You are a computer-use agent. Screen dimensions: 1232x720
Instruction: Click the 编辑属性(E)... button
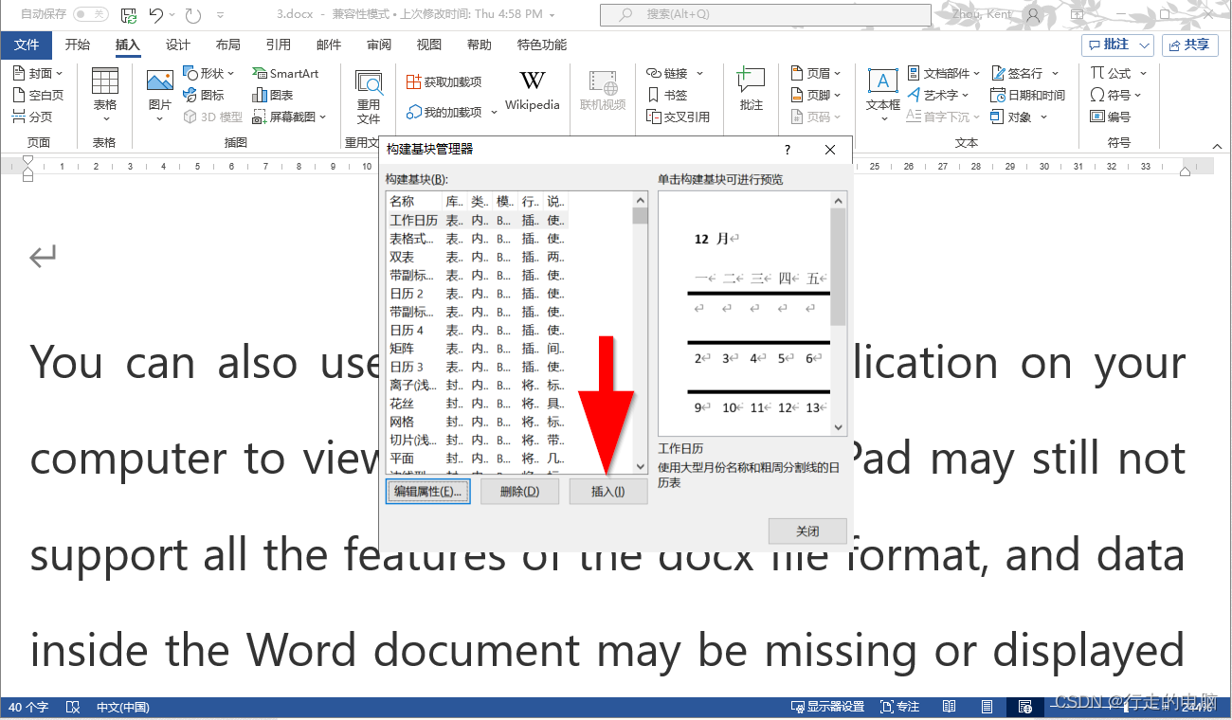point(428,492)
